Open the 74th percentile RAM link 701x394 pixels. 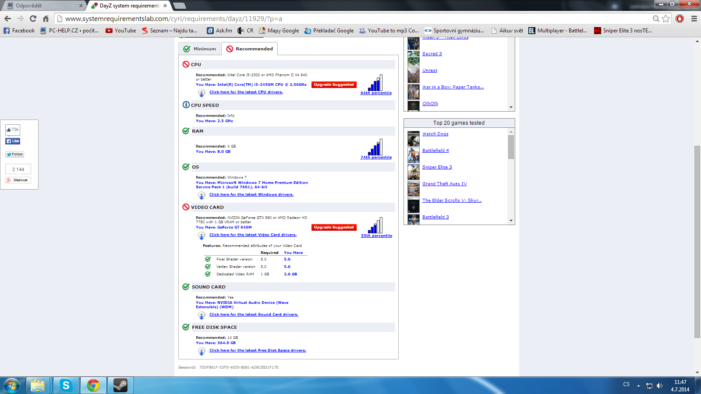click(x=376, y=158)
